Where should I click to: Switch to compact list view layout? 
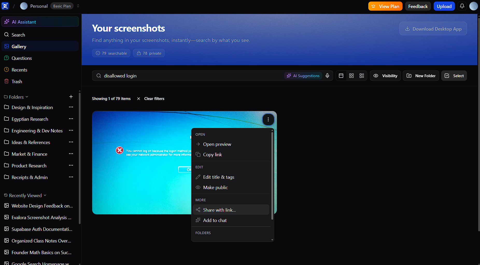362,76
